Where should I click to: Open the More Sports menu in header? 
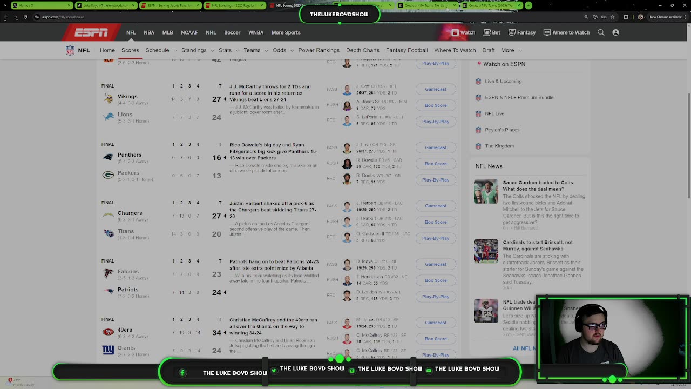click(x=286, y=32)
